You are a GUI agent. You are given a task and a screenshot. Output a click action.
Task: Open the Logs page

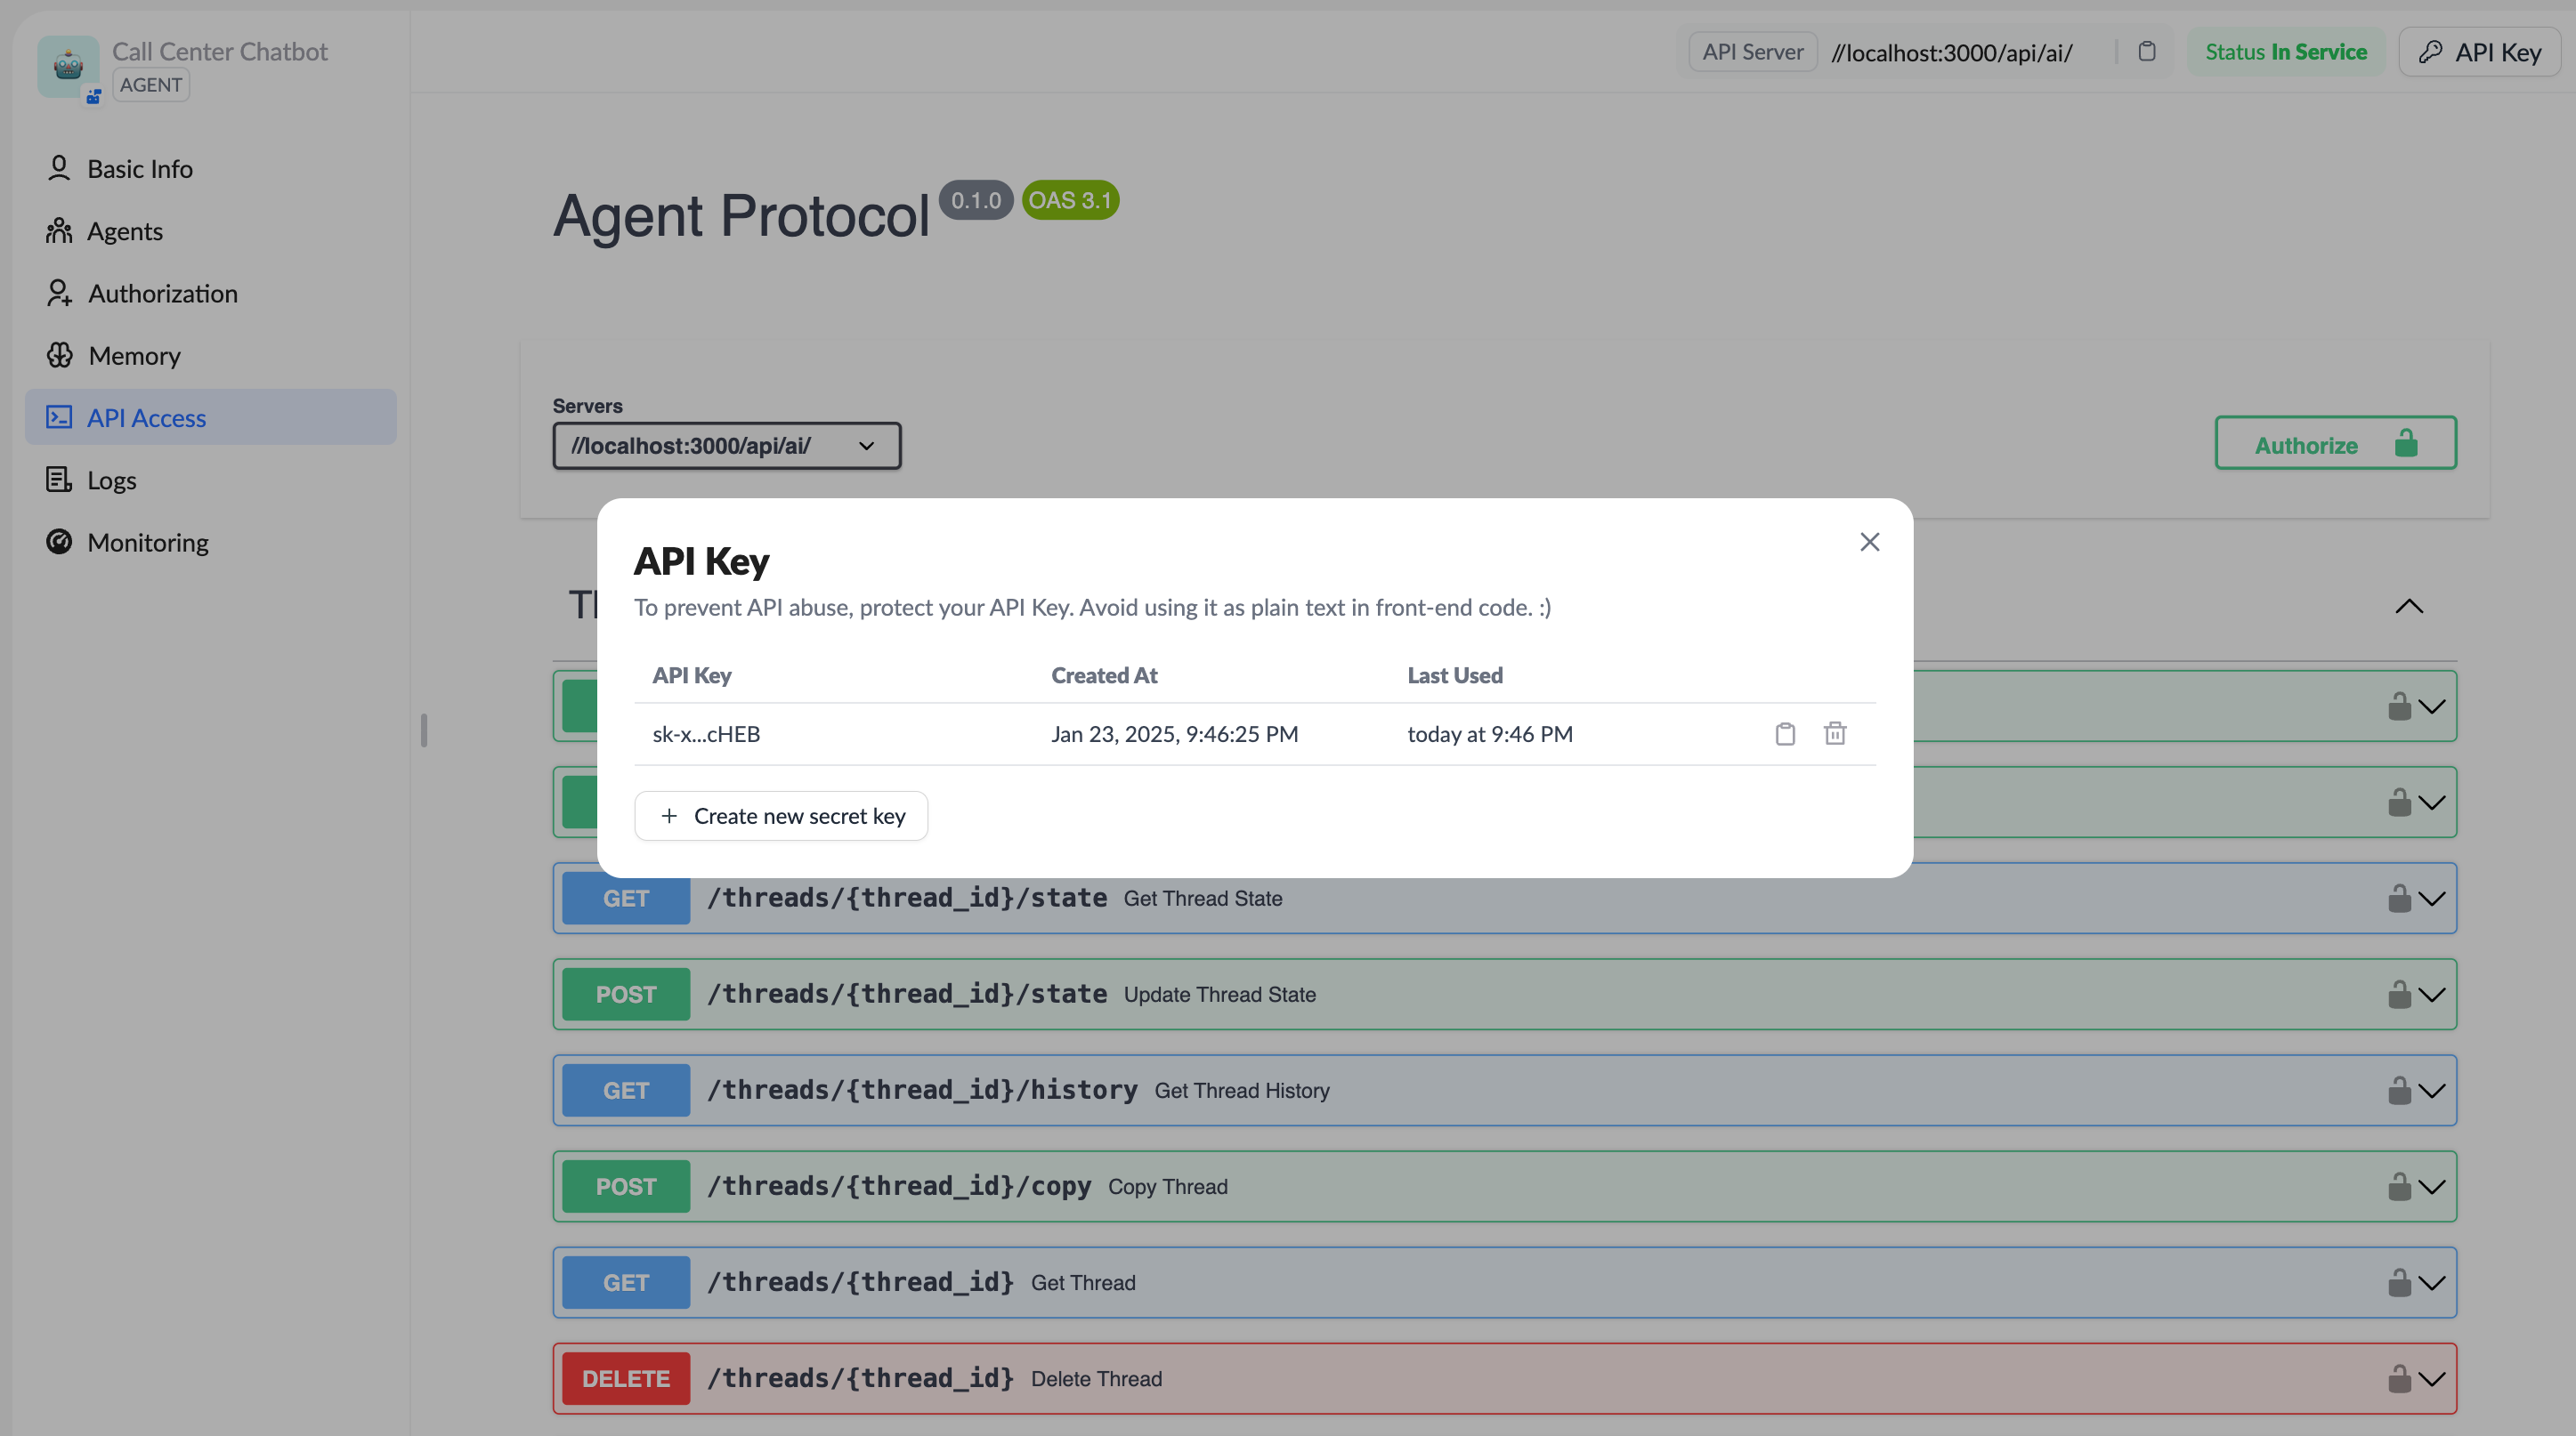tap(111, 480)
